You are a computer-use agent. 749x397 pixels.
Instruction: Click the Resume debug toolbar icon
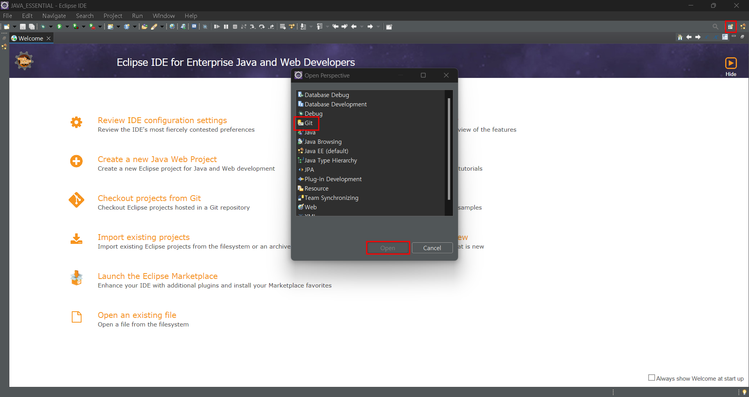pos(217,26)
